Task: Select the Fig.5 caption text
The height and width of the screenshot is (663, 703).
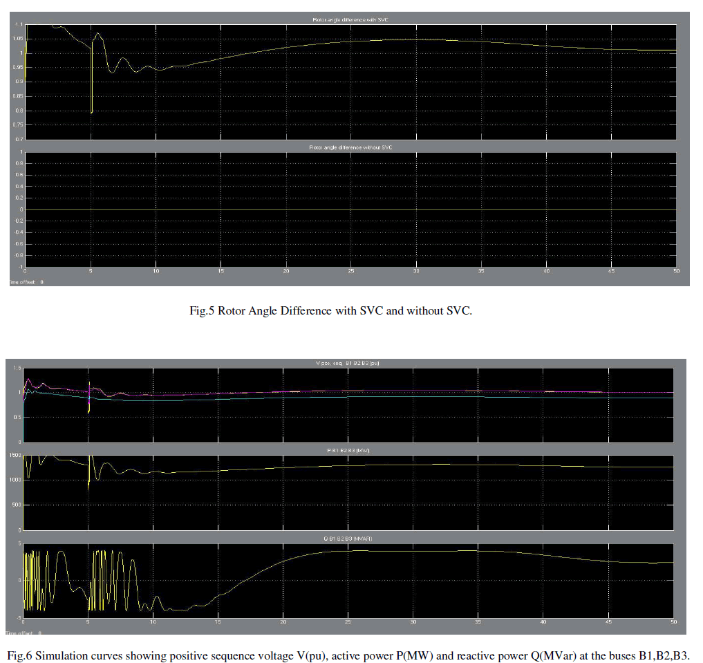Action: click(325, 311)
